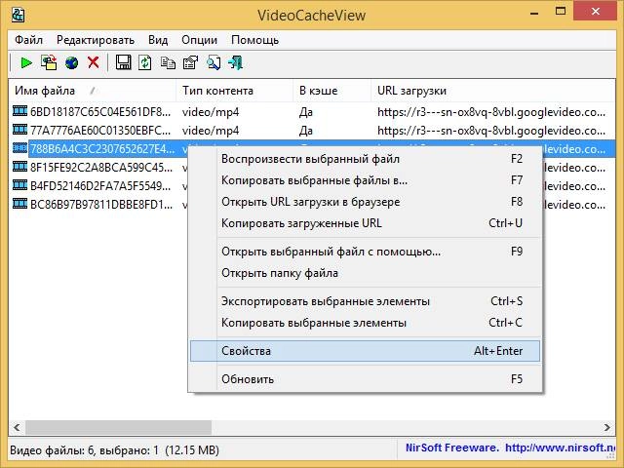
Task: Select file name 6BD18187C65C04E561DF8...
Action: pyautogui.click(x=101, y=112)
